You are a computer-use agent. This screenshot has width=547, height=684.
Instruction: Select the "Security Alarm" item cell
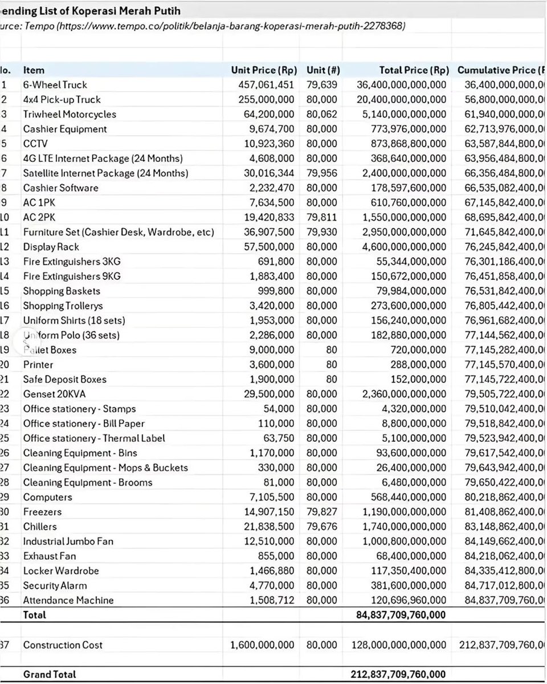click(x=55, y=586)
